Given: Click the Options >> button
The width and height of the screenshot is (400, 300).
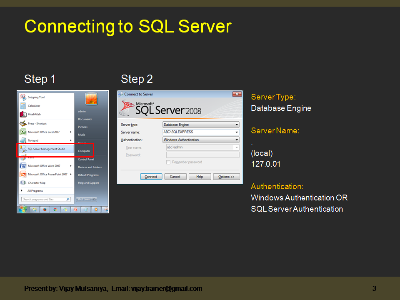Looking at the screenshot, I should pos(226,177).
